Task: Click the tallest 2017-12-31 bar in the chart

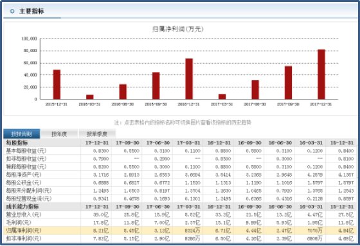Action: pos(321,75)
